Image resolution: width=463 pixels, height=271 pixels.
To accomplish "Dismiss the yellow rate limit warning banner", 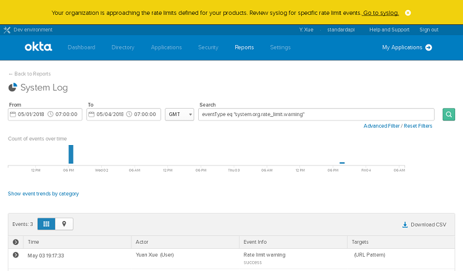I will click(408, 13).
